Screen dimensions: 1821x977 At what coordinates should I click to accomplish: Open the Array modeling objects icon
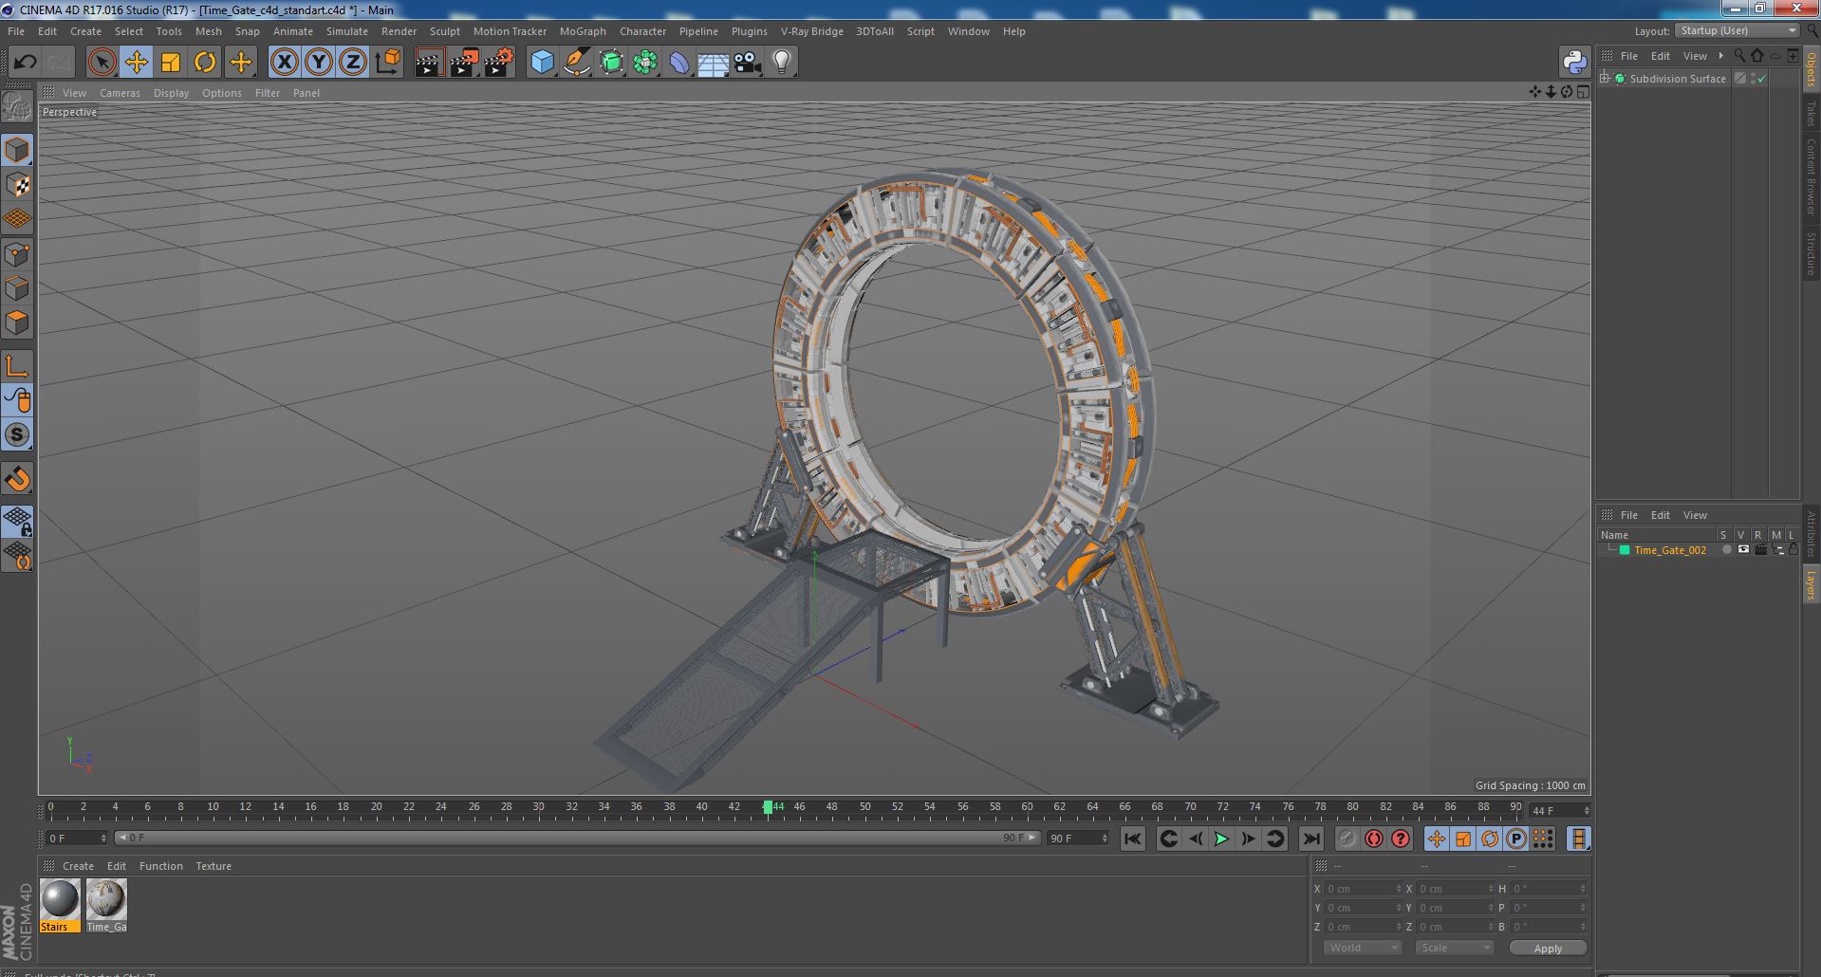(x=645, y=63)
